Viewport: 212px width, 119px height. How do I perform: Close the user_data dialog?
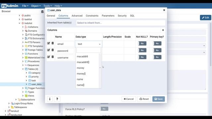click(164, 10)
